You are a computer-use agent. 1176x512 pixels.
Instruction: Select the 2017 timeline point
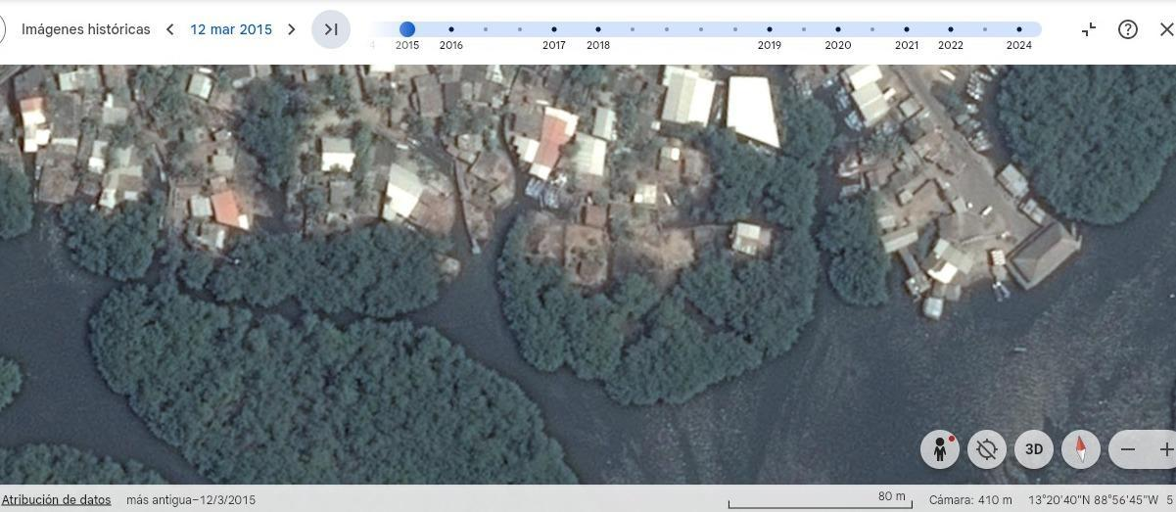tap(554, 29)
